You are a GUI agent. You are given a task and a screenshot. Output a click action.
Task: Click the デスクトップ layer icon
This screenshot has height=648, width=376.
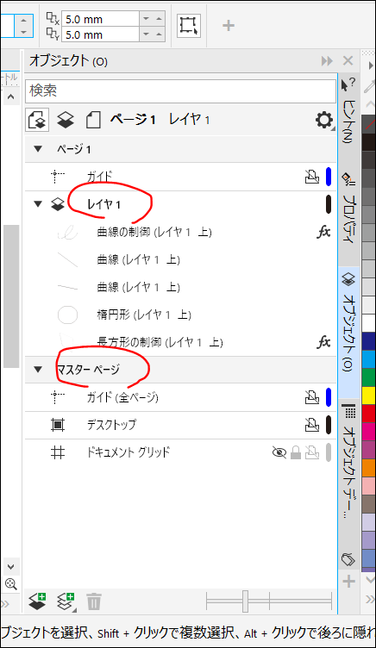[x=58, y=425]
